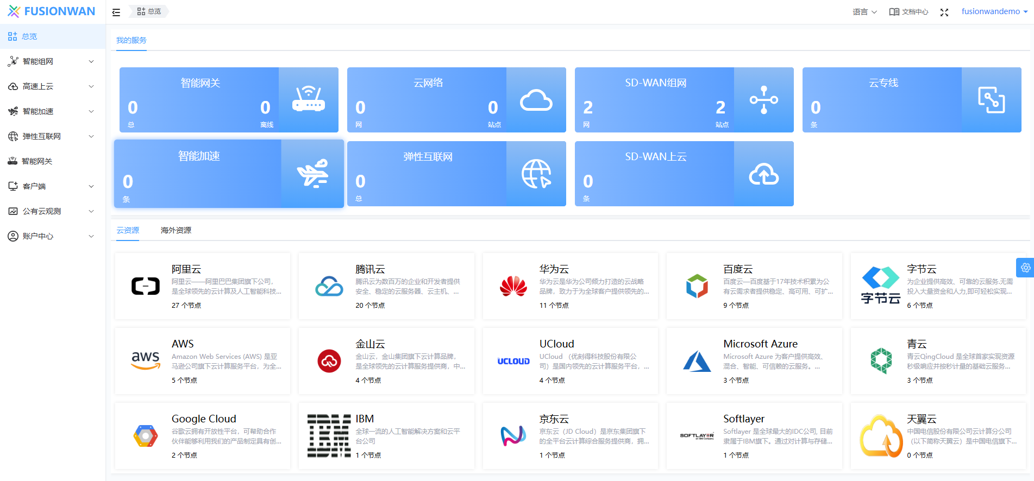Click the globe icon on 弹性互联网 card
The width and height of the screenshot is (1034, 481).
(x=536, y=174)
